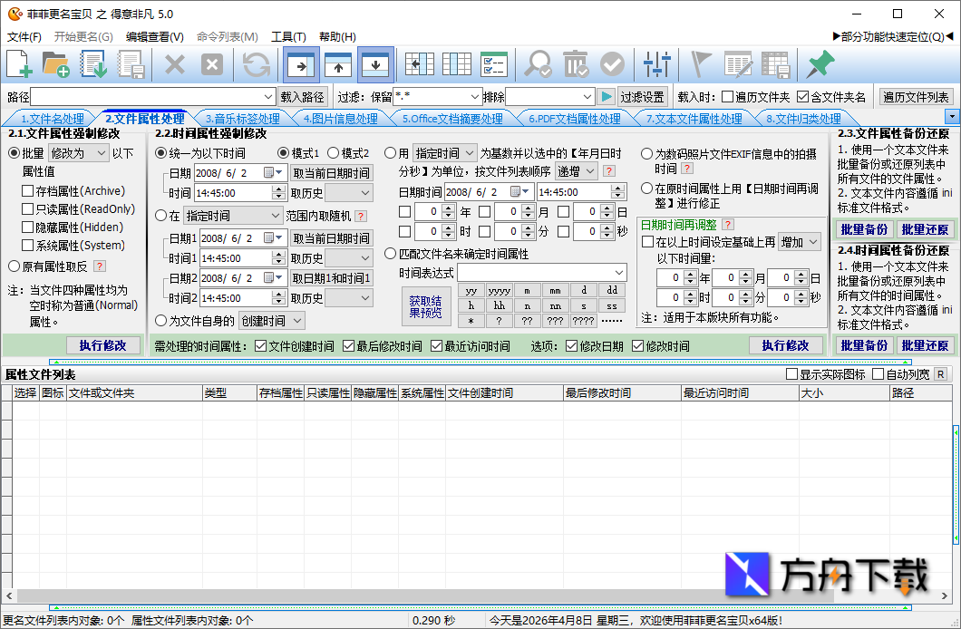Click the checklist options icon in toolbar
Viewport: 961px width, 629px height.
click(x=493, y=64)
